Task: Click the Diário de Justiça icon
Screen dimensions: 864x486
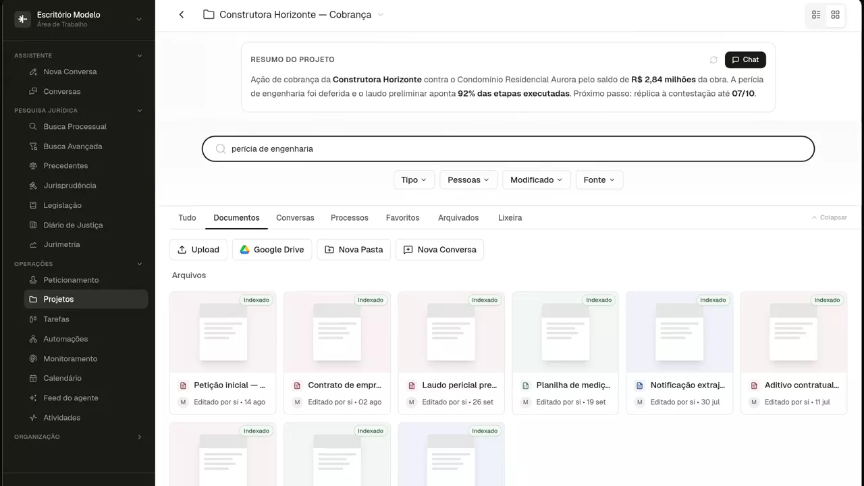Action: (x=33, y=225)
